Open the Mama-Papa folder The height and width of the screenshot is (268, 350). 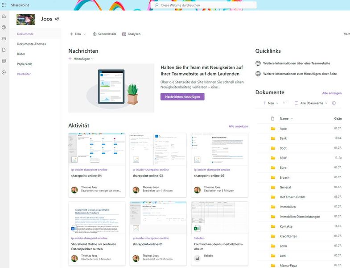click(288, 265)
